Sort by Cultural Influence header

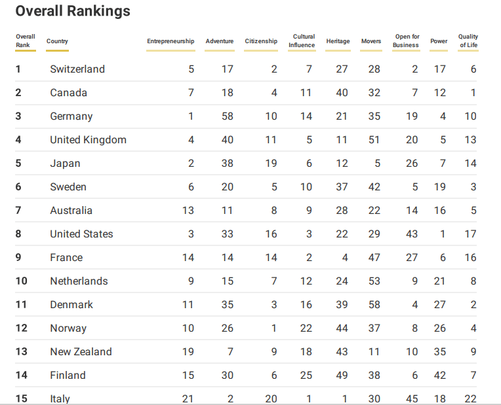point(302,41)
